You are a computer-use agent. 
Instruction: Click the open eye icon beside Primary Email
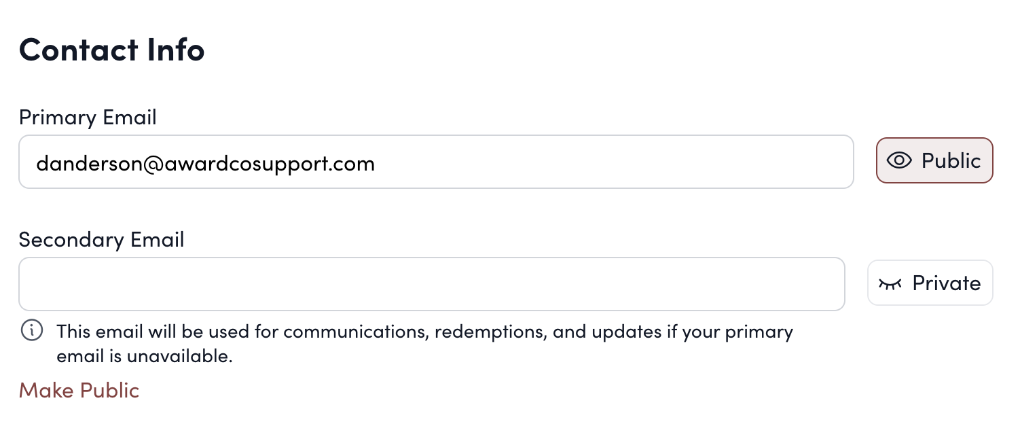click(x=898, y=161)
